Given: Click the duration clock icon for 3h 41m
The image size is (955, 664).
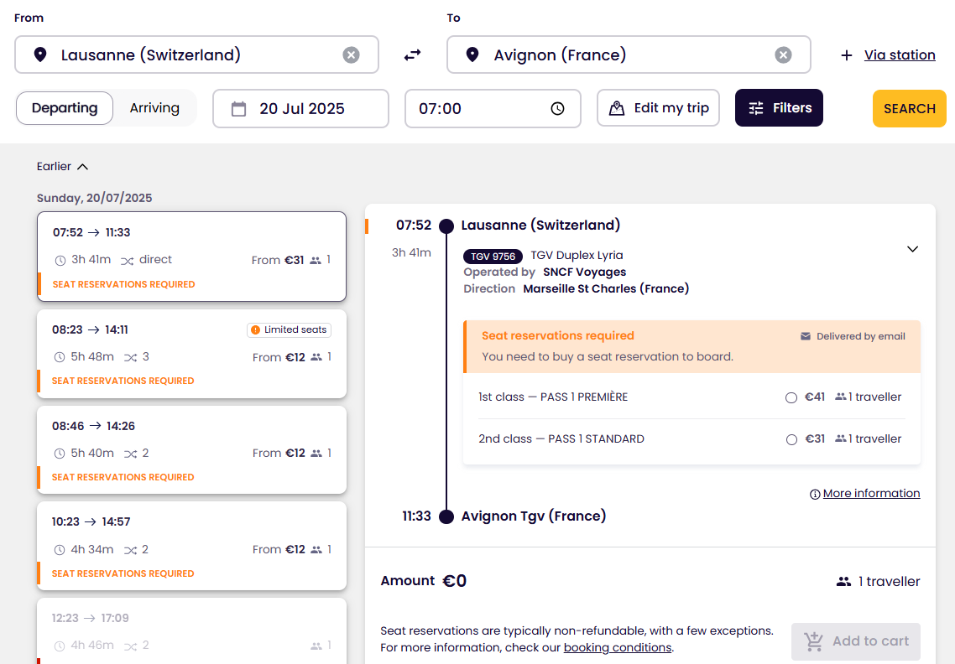Looking at the screenshot, I should [x=60, y=261].
